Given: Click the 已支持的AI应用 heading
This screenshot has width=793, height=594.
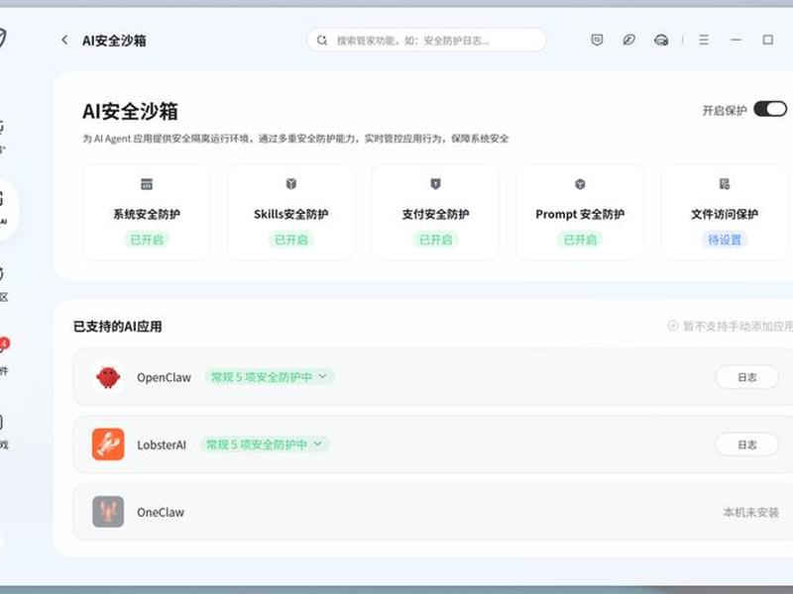Looking at the screenshot, I should [x=117, y=327].
